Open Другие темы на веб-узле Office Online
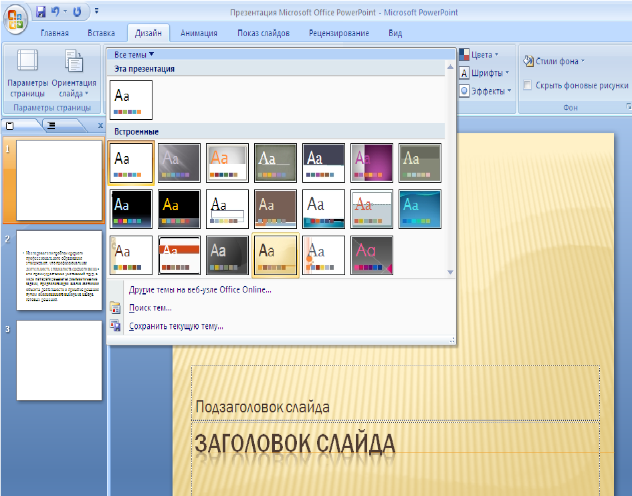 click(200, 290)
